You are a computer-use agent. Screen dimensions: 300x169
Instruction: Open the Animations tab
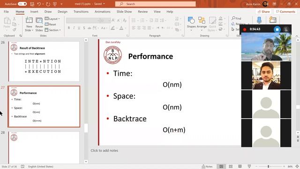pyautogui.click(x=102, y=11)
